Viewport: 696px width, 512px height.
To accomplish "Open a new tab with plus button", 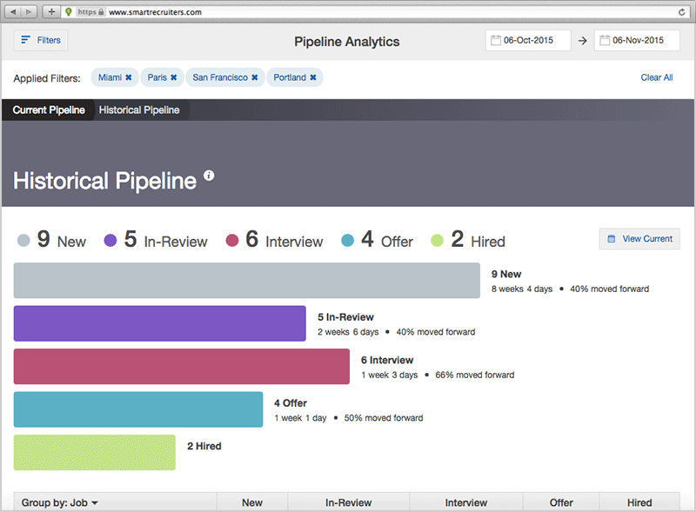I will (51, 11).
